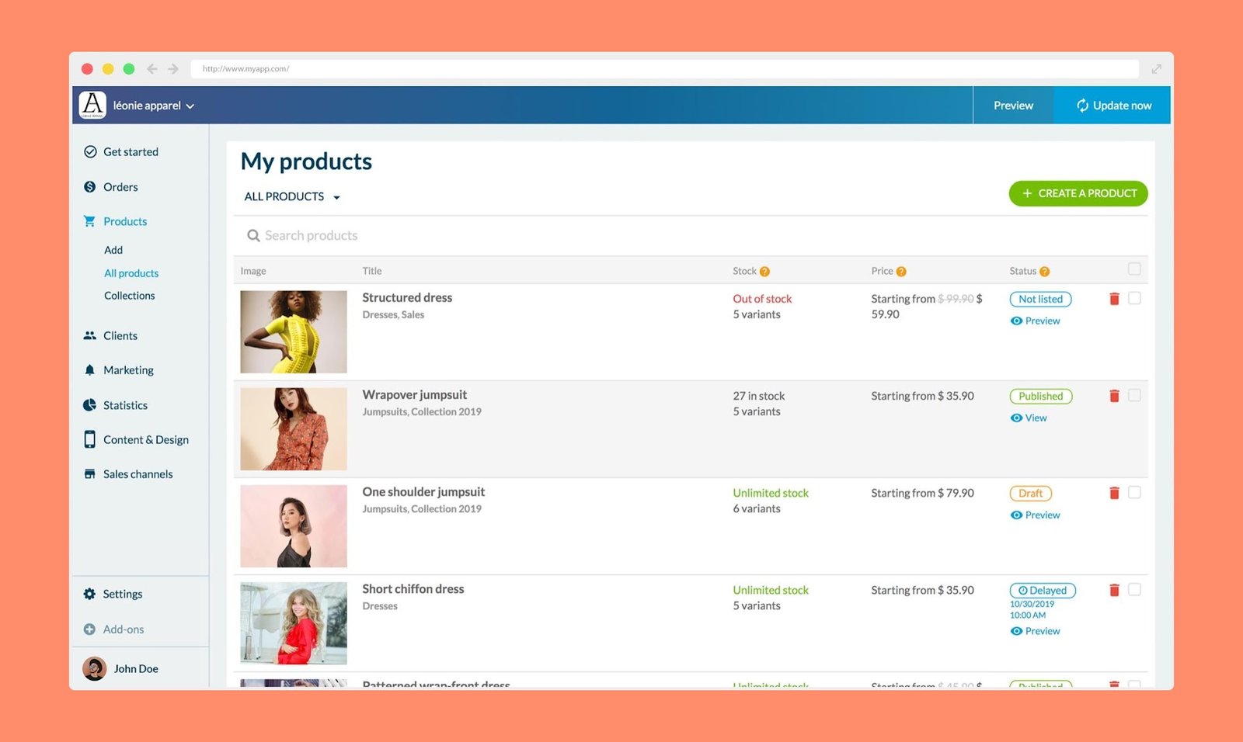This screenshot has height=742, width=1243.
Task: Click the Update now button
Action: (1112, 106)
